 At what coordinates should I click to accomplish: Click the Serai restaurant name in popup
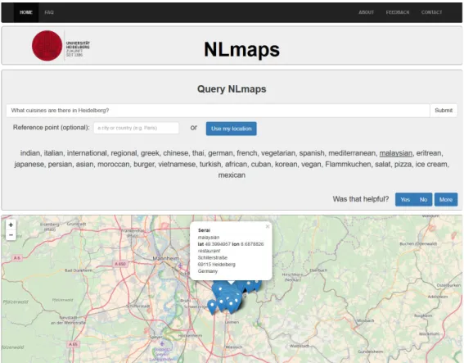click(x=204, y=230)
